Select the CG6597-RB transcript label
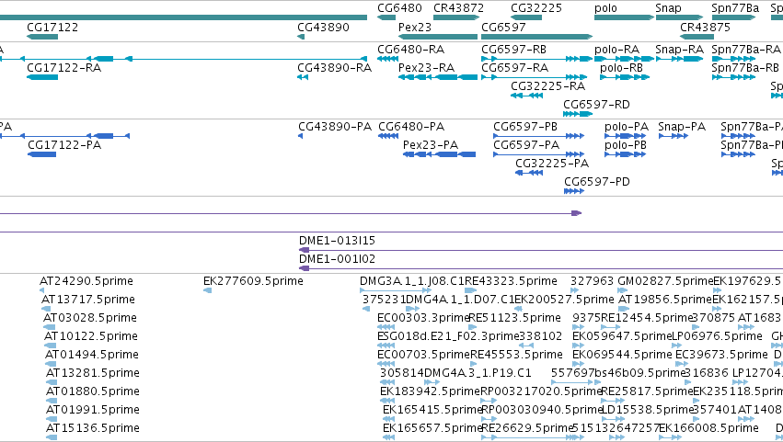 tap(513, 49)
